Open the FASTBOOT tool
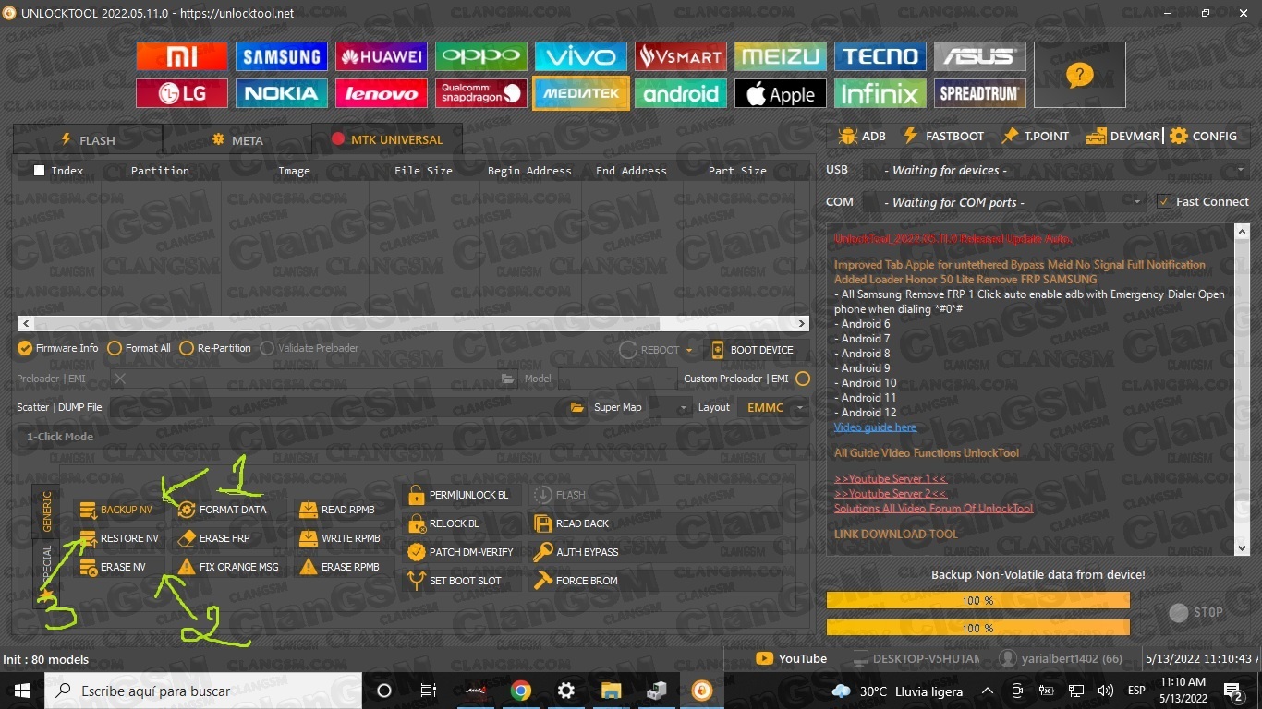The width and height of the screenshot is (1262, 709). [942, 136]
